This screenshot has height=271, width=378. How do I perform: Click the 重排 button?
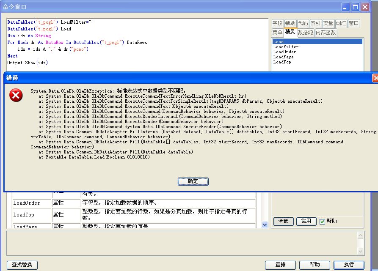coord(280,265)
